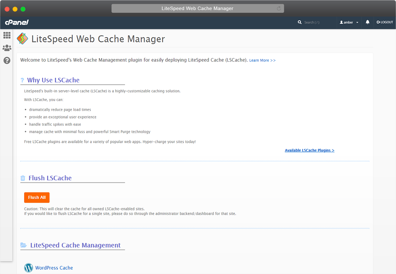Image resolution: width=396 pixels, height=274 pixels.
Task: Click the magnifying glass search icon
Action: click(x=300, y=22)
